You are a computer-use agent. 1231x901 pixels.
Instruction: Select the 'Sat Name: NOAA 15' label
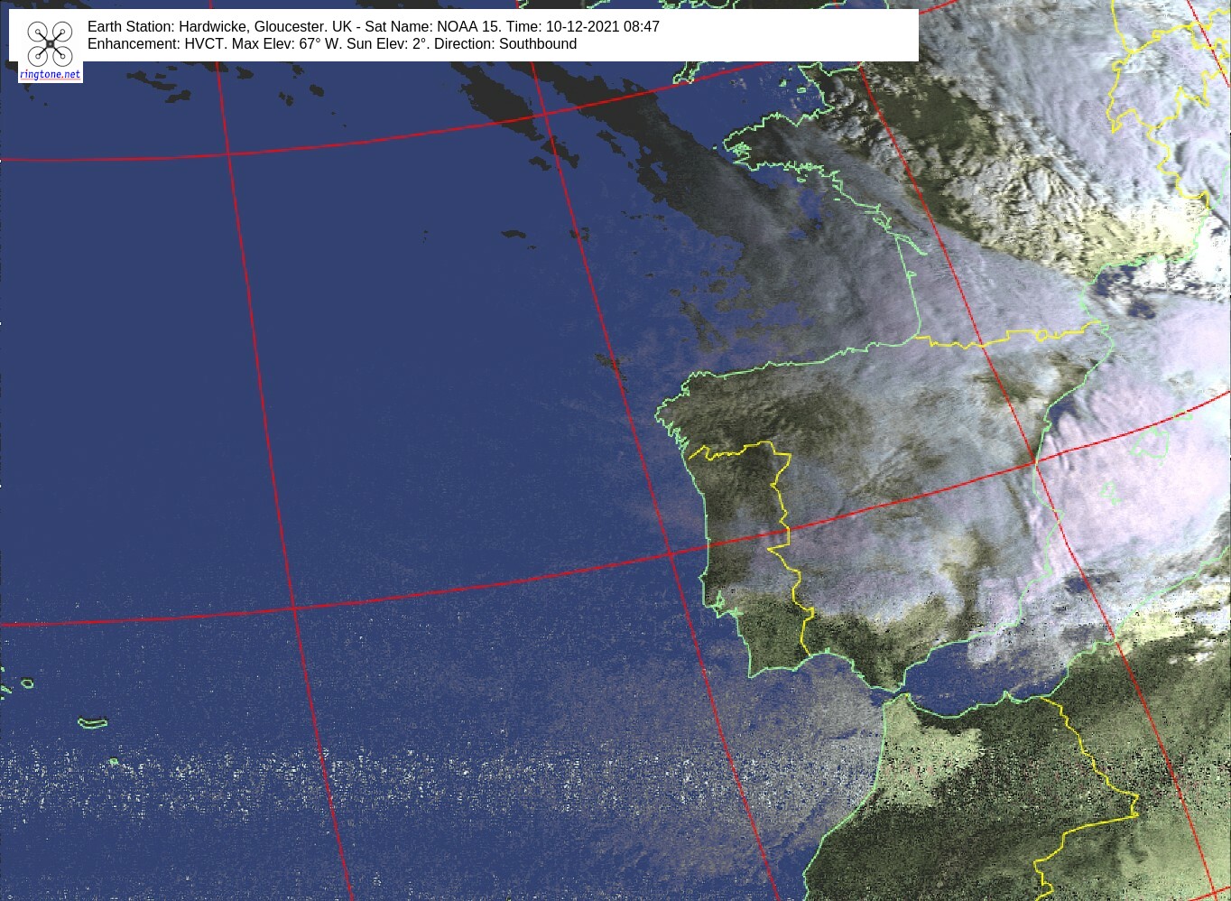pos(433,27)
